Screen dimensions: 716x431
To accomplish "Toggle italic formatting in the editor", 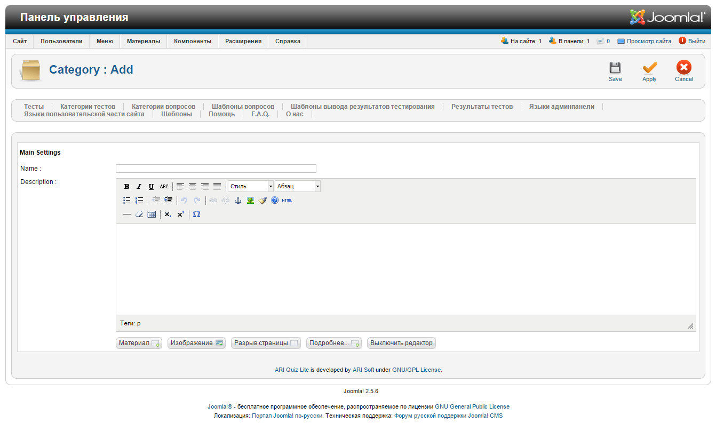I will point(139,187).
